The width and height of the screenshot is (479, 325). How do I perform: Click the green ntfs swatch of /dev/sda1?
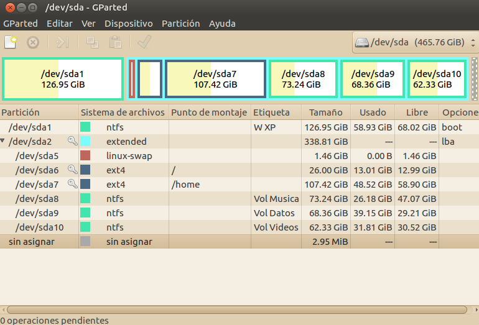click(x=85, y=127)
